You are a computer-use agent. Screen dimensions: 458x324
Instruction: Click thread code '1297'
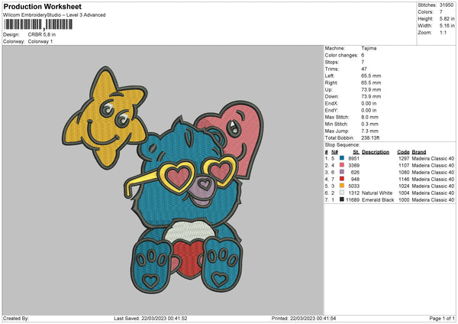coord(404,158)
